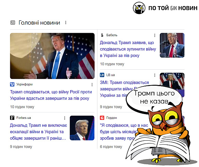Screen dimensions: 199x167
Task: Click the Бабель source logo icon
Action: [x=102, y=35]
